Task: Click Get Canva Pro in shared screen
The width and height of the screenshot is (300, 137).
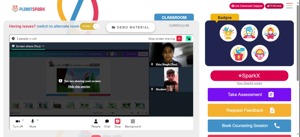Action: [x=94, y=54]
